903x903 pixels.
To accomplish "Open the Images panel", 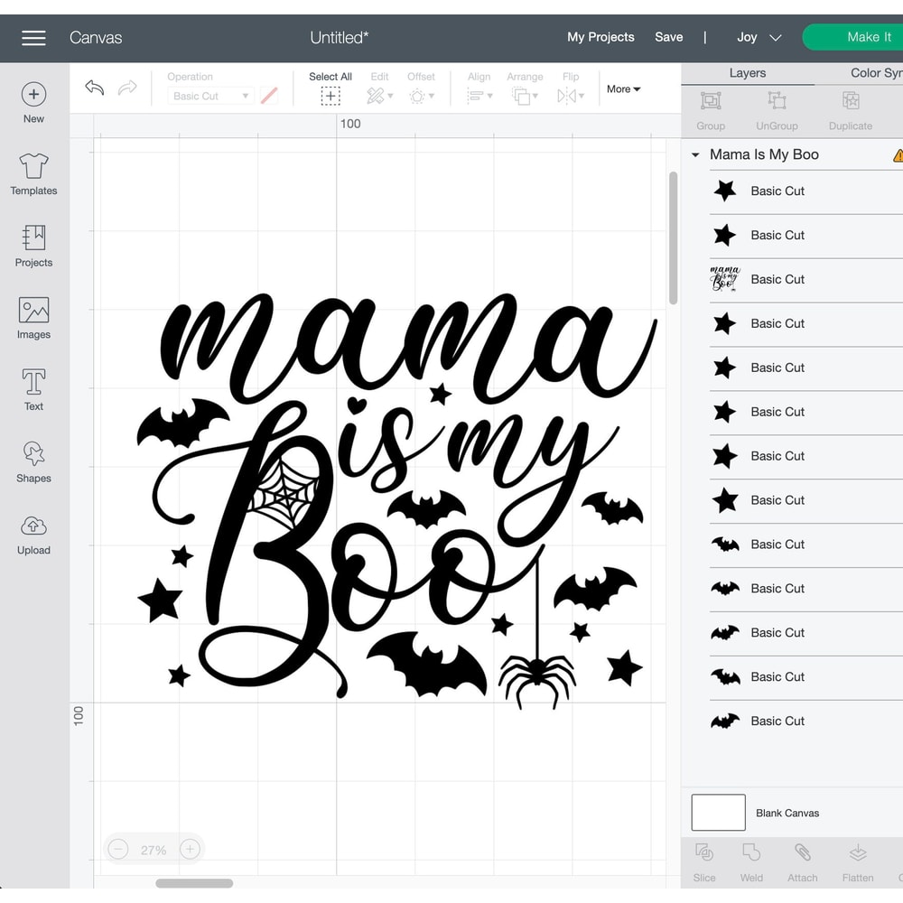I will (x=33, y=316).
